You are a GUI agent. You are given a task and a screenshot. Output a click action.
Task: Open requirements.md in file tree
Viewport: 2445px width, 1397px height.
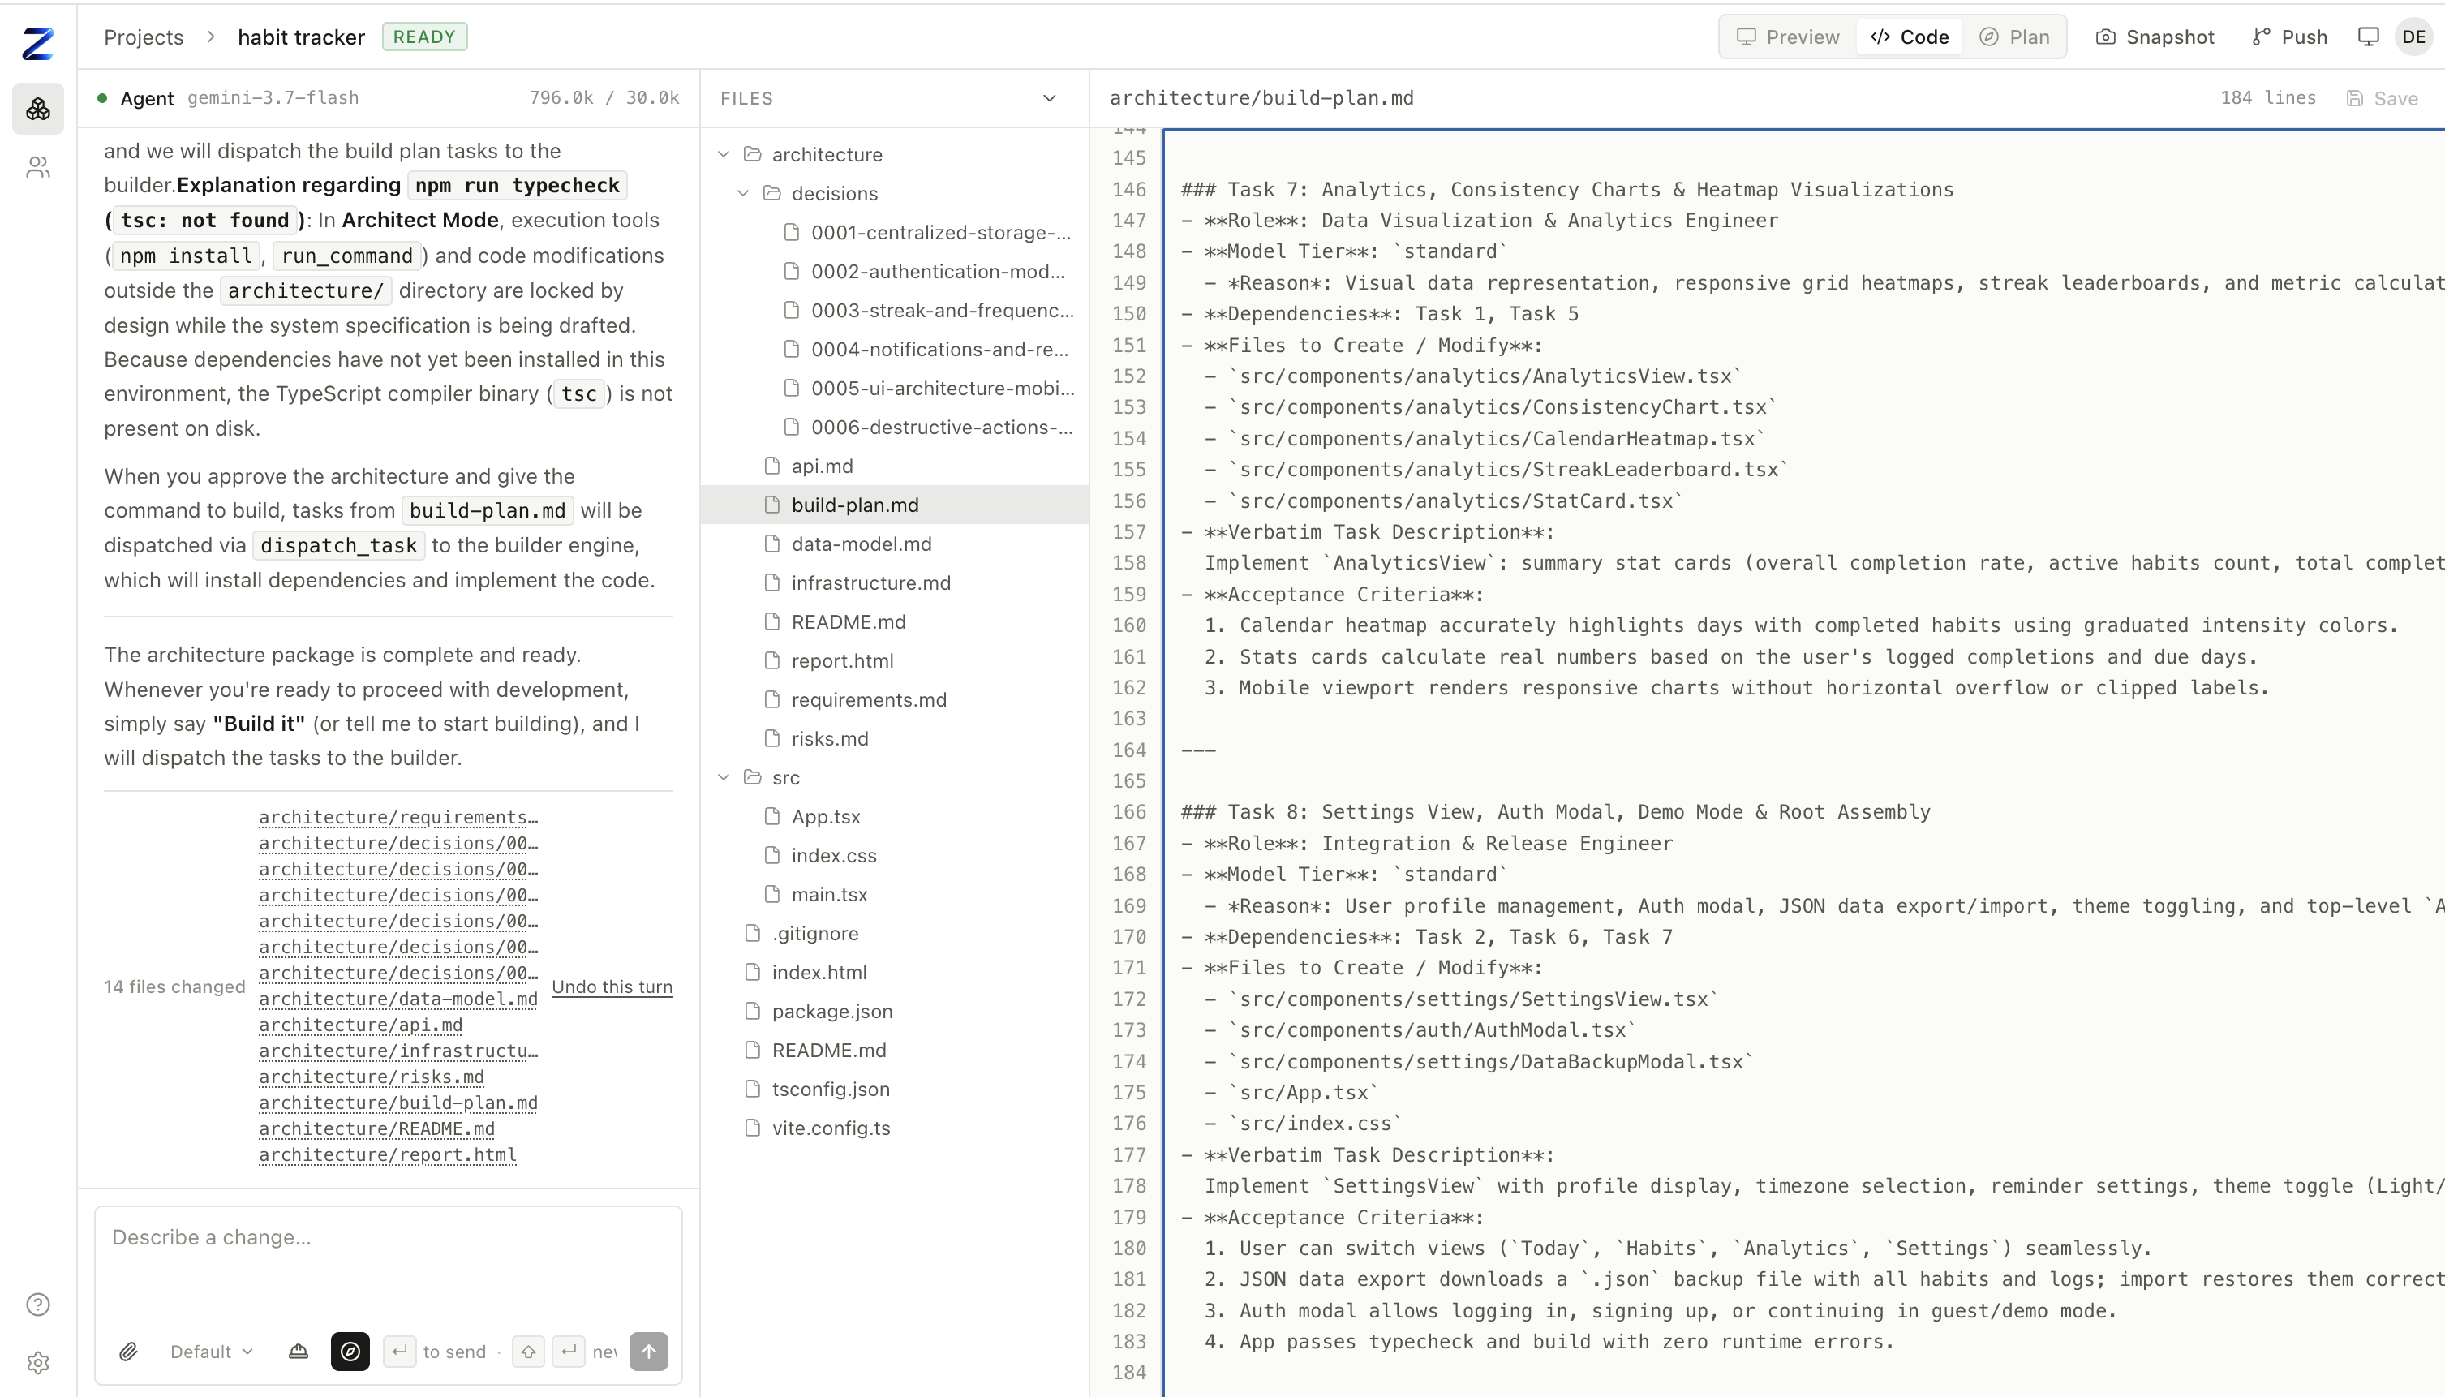[895, 699]
